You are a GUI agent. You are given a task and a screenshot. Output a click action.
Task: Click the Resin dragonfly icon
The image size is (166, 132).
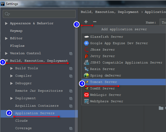point(86,69)
